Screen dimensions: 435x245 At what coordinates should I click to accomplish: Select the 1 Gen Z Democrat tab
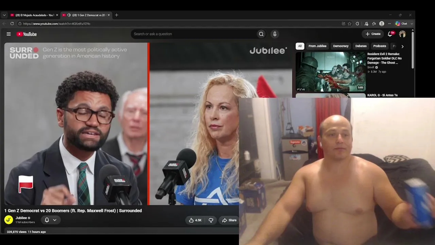pos(86,15)
